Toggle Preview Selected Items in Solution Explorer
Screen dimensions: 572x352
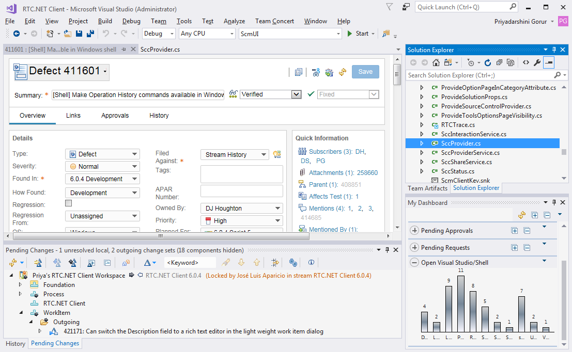[549, 62]
